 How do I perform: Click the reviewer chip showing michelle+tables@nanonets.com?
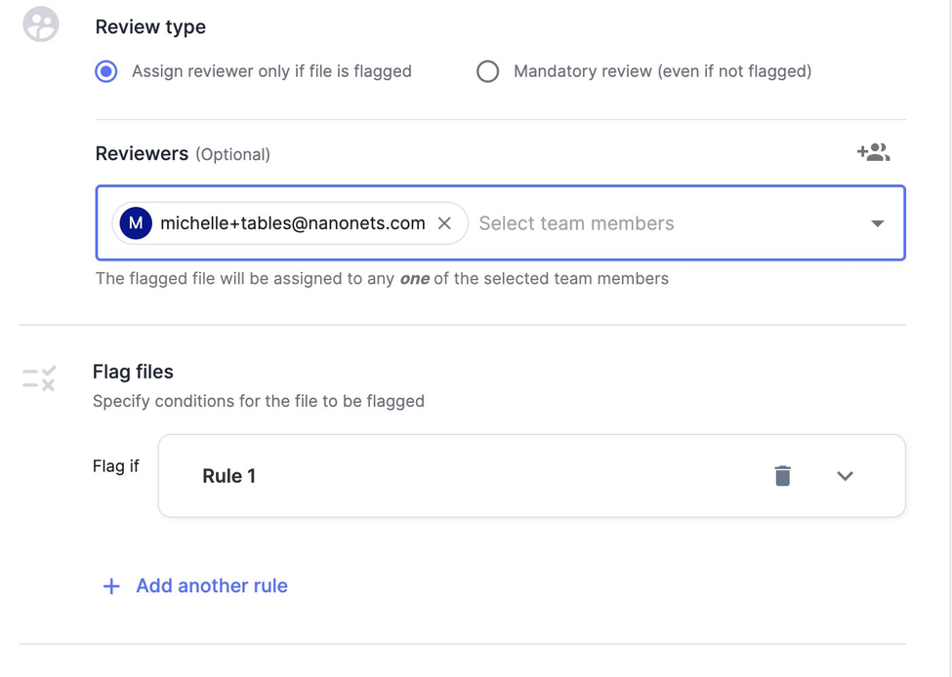(x=283, y=222)
